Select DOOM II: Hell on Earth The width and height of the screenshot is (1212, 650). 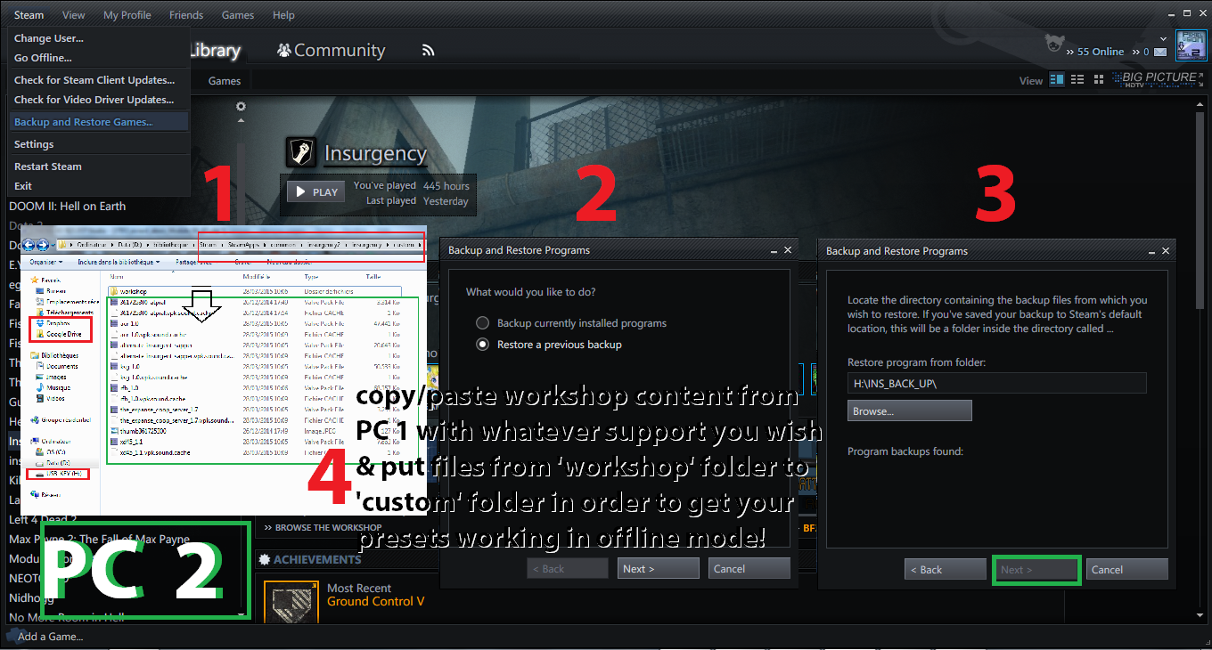point(68,206)
